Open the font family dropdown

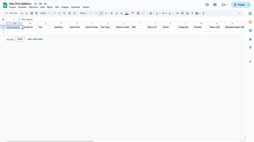coord(86,13)
